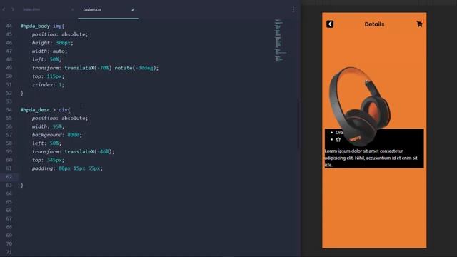Click the 'transform: translateX(-46%)' line
The width and height of the screenshot is (457, 257).
(73, 152)
